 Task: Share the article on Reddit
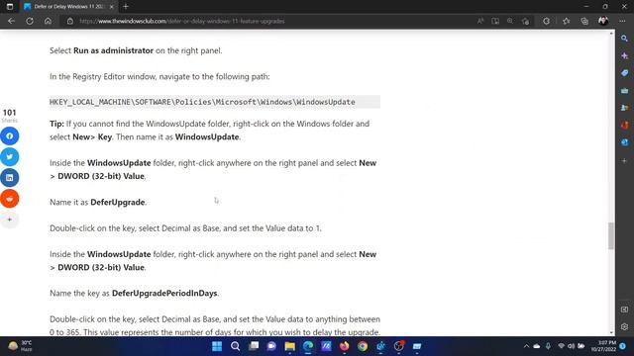pos(9,199)
